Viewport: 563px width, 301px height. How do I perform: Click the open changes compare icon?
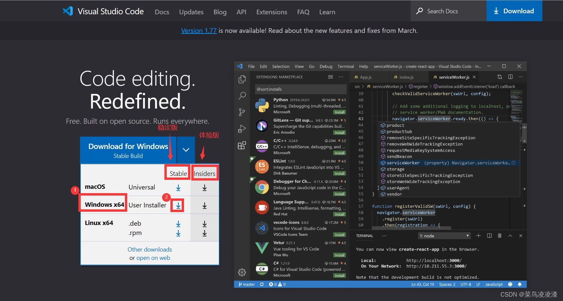(500, 77)
